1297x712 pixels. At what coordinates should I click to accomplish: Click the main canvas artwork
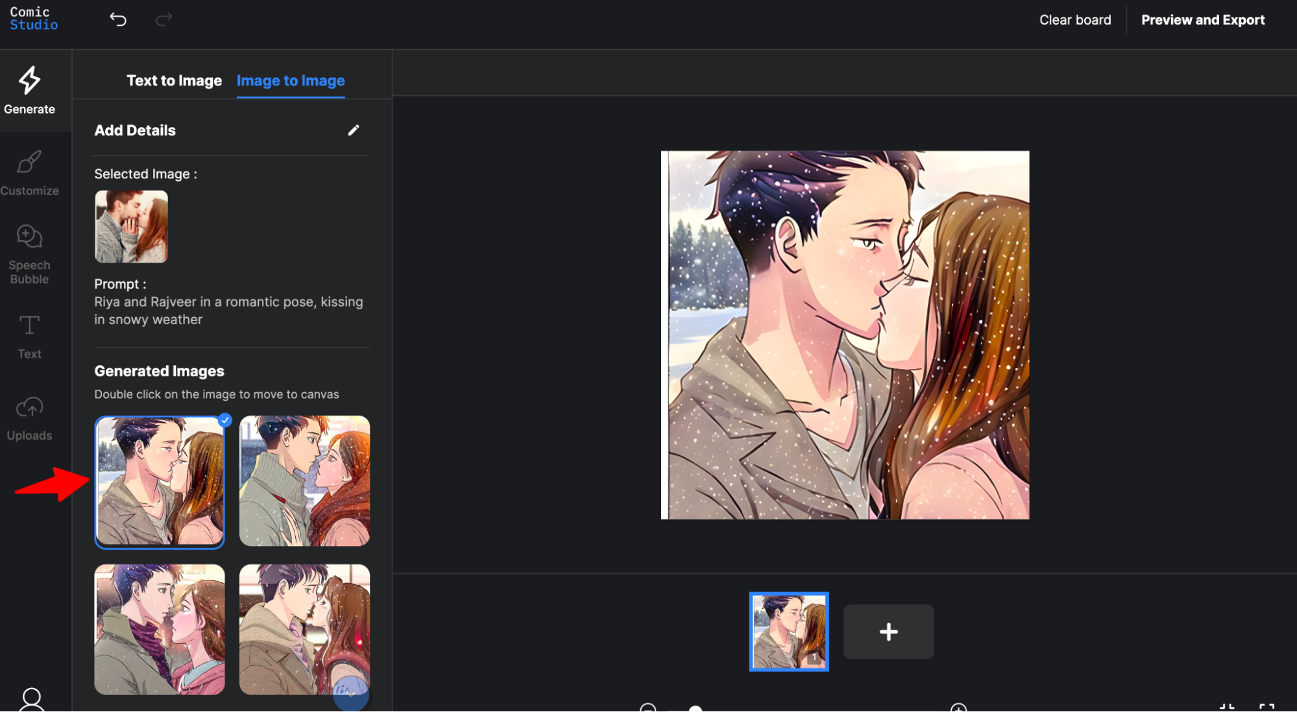845,335
